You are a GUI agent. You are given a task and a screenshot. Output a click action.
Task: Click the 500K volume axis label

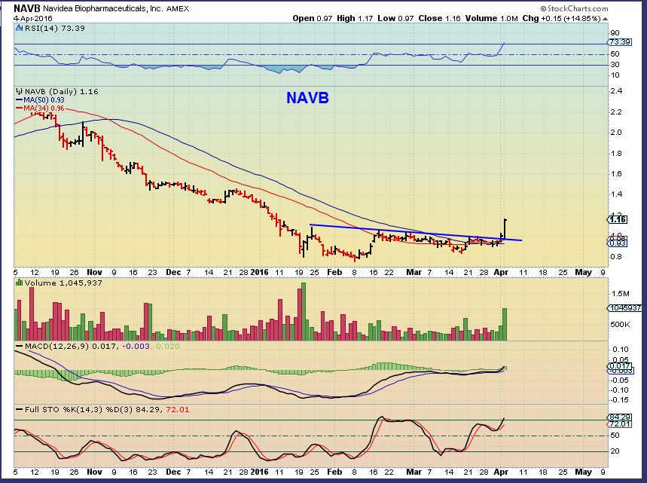tap(620, 325)
